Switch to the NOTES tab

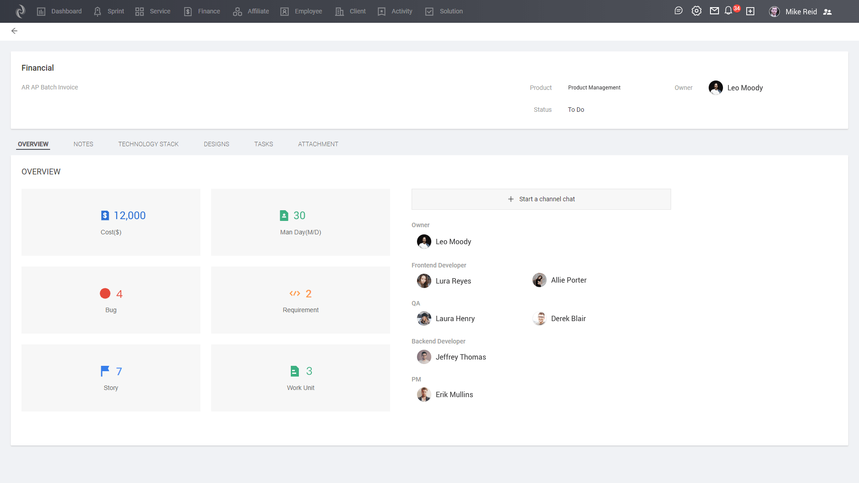coord(83,144)
